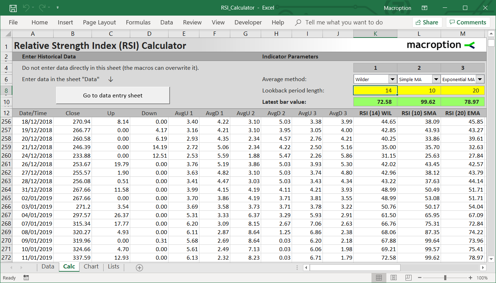Click the macro recording status bar icon

(x=26, y=278)
